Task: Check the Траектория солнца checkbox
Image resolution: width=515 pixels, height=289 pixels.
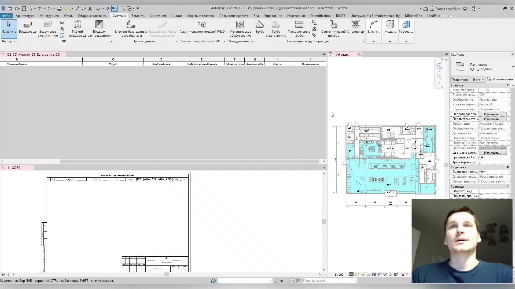Action: click(x=481, y=162)
